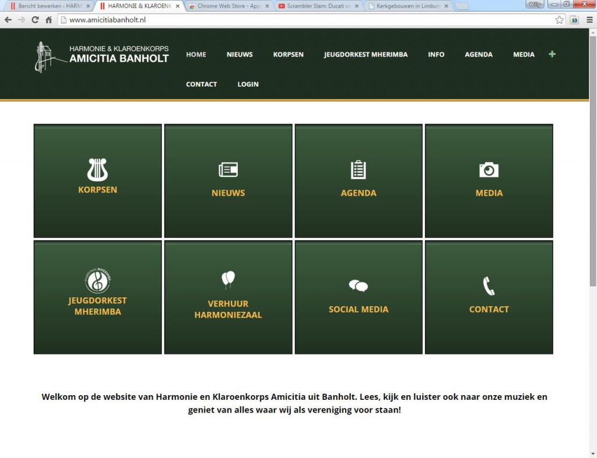Select the camera icon on Media tile
This screenshot has width=597, height=458.
click(x=489, y=170)
